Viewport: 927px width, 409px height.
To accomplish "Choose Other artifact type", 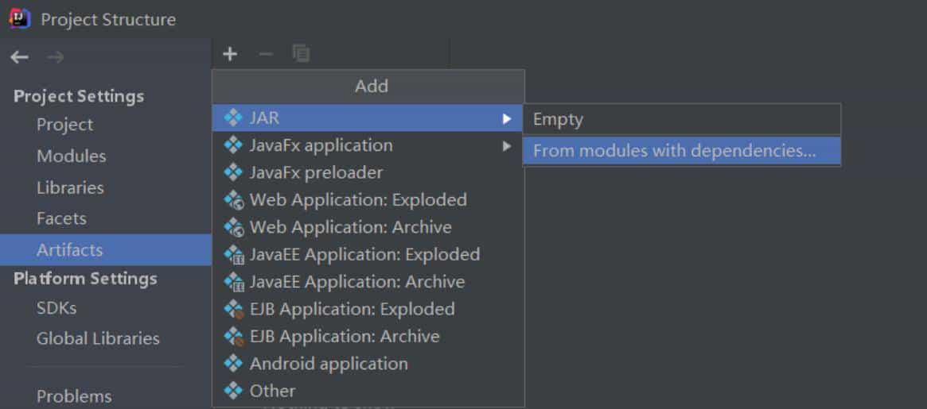I will click(272, 391).
